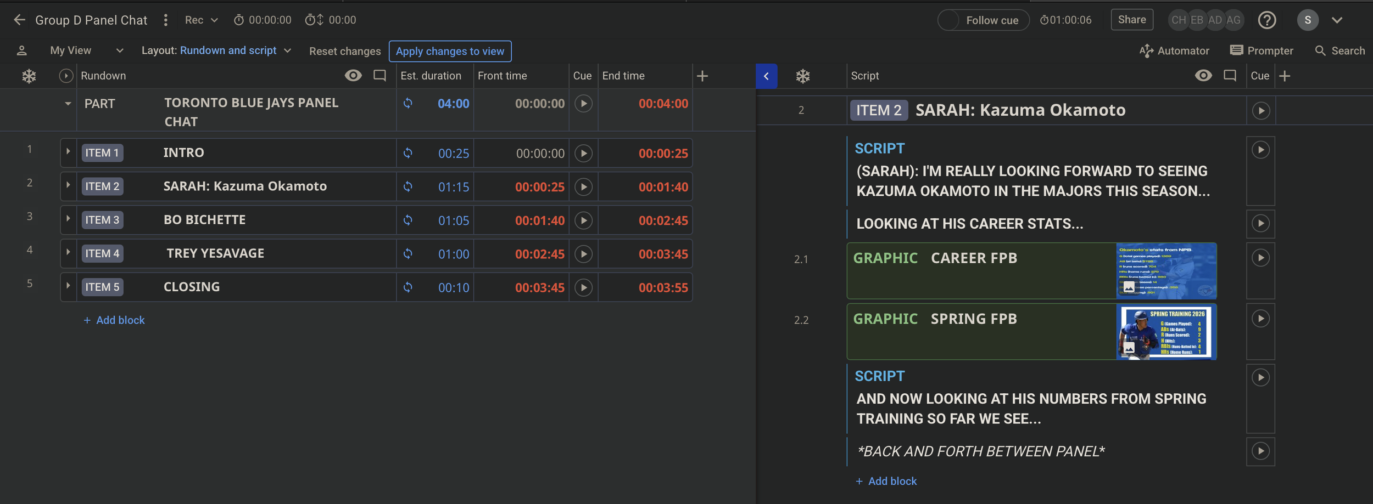Open the Automator tool
Image resolution: width=1373 pixels, height=504 pixels.
[1174, 50]
